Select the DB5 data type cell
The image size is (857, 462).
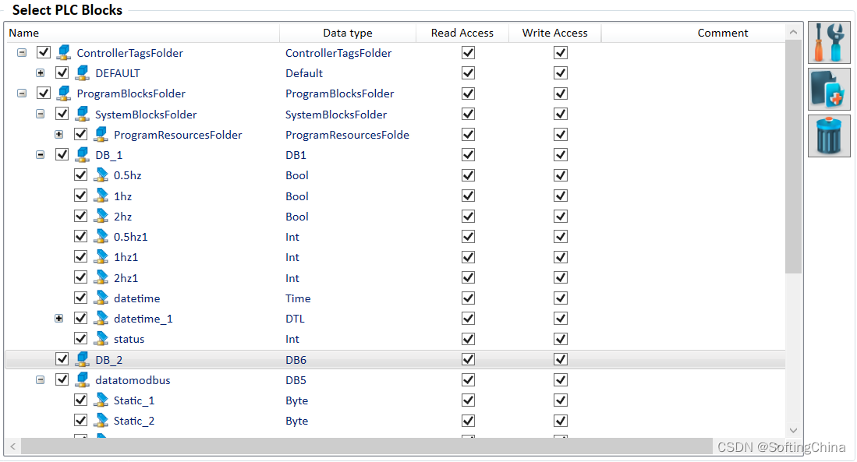coord(296,380)
